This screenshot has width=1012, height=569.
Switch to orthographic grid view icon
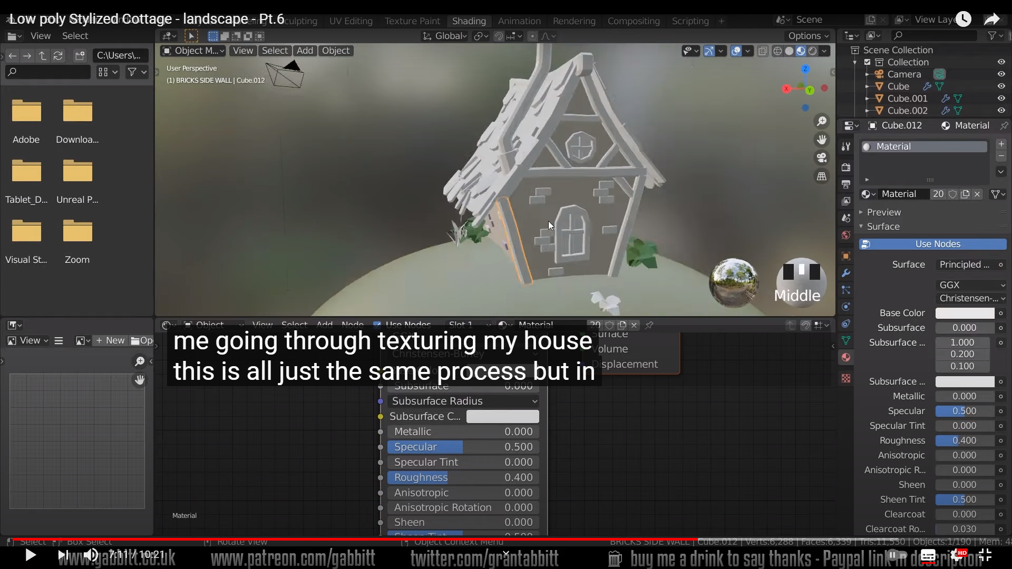[x=821, y=176]
